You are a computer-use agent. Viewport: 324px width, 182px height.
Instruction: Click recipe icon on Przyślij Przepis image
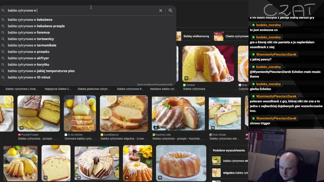[x=21, y=128]
